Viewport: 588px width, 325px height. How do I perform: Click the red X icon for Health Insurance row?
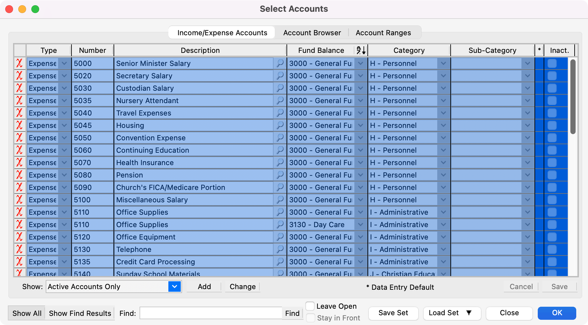click(20, 162)
